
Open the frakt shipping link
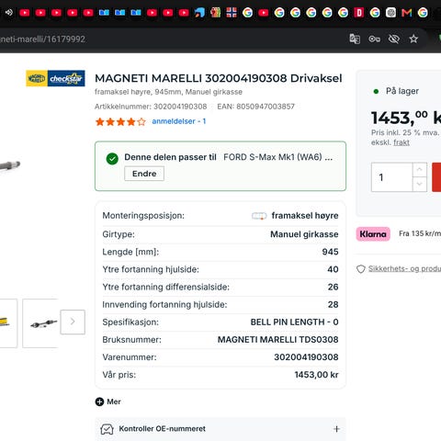click(x=401, y=142)
